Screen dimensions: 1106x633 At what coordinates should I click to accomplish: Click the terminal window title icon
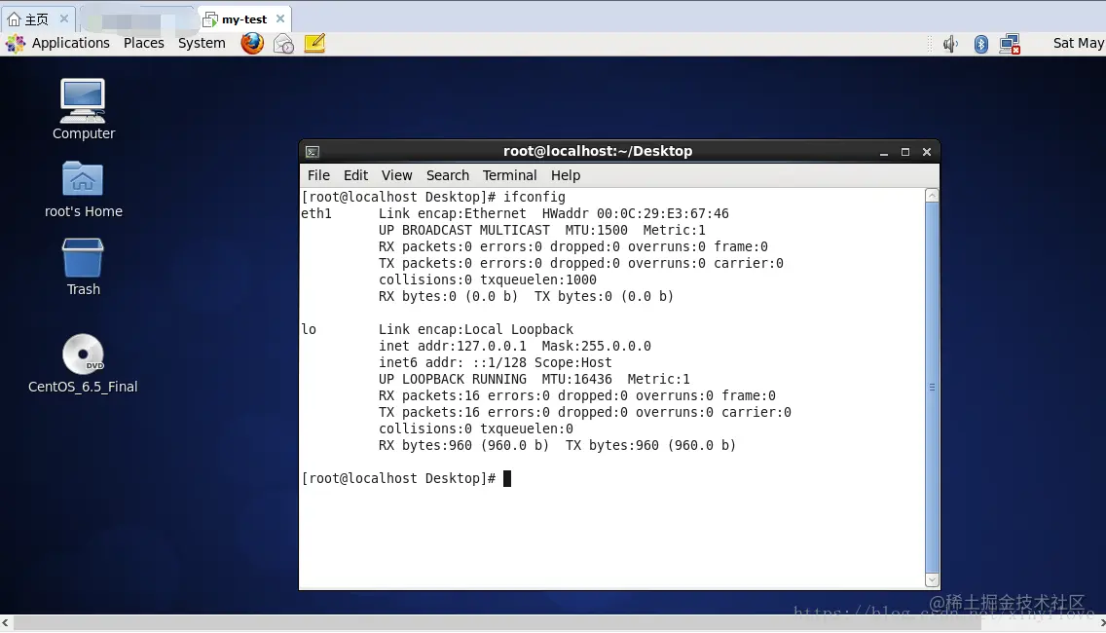pyautogui.click(x=313, y=152)
